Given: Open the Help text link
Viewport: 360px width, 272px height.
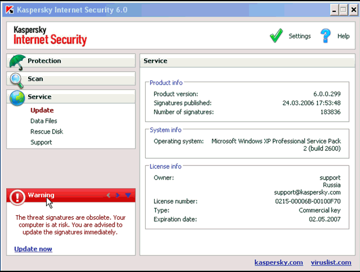Looking at the screenshot, I should (343, 36).
